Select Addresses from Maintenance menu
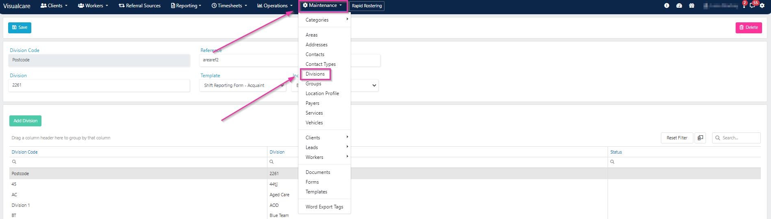 (x=317, y=45)
